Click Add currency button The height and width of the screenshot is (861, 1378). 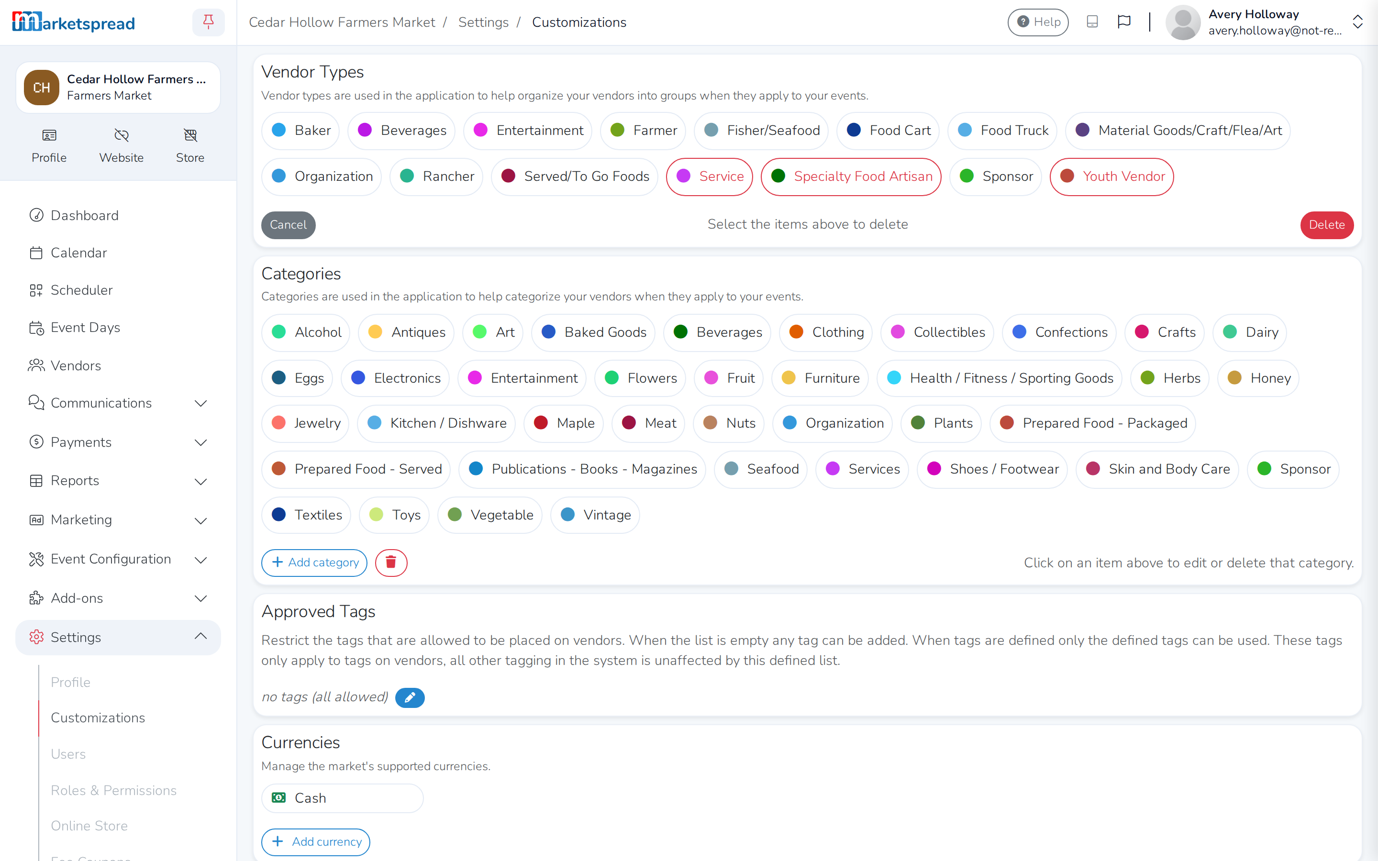point(315,842)
